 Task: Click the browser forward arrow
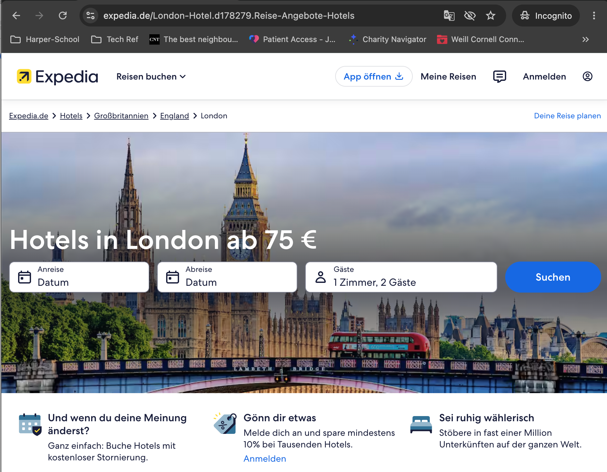pyautogui.click(x=39, y=16)
